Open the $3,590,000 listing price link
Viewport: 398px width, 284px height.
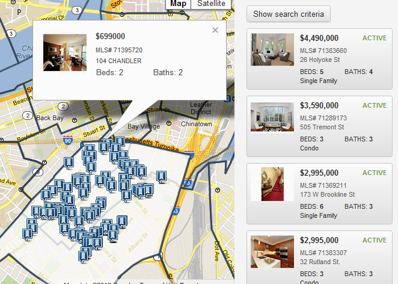click(x=319, y=105)
